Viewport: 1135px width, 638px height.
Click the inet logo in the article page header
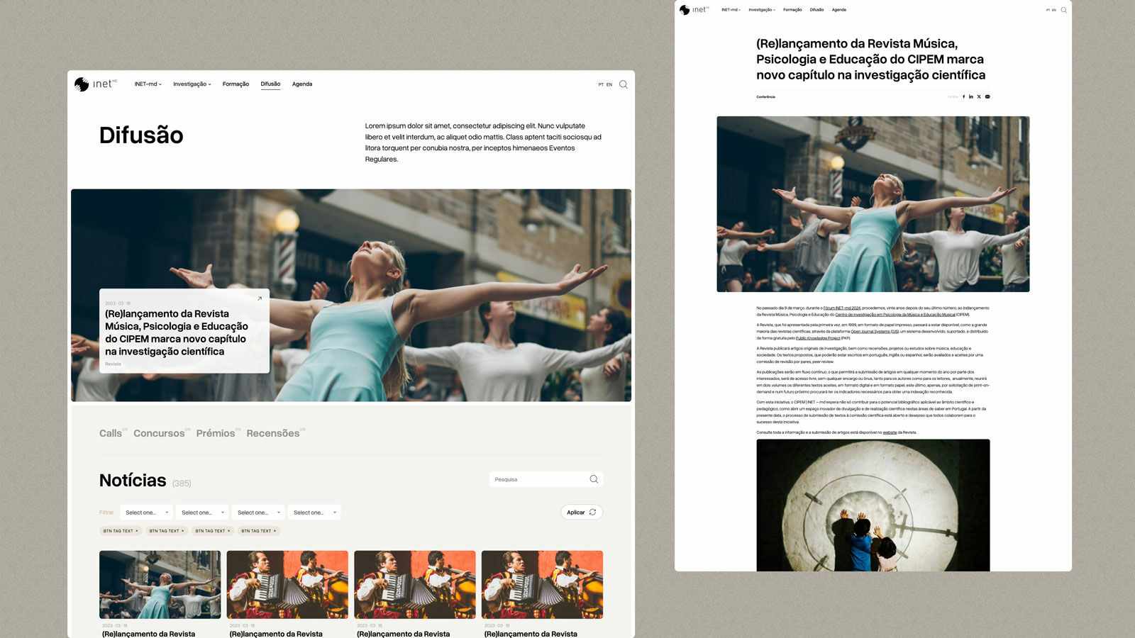[694, 10]
